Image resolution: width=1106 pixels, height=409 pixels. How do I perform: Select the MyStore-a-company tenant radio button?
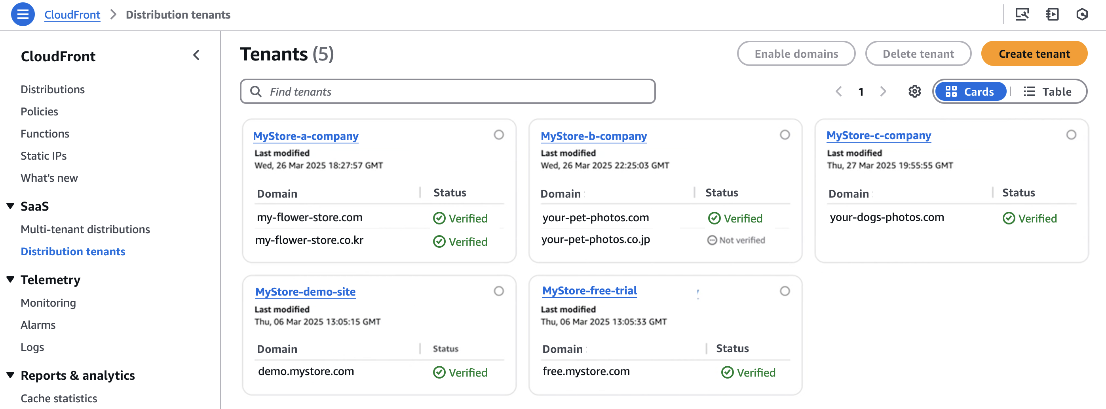point(498,135)
